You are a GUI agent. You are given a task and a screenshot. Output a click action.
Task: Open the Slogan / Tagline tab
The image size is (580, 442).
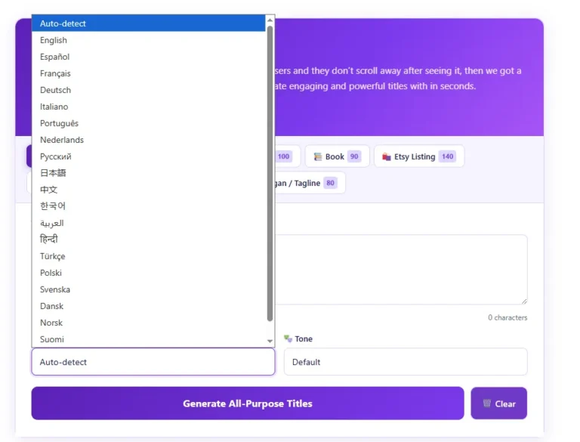coord(302,183)
